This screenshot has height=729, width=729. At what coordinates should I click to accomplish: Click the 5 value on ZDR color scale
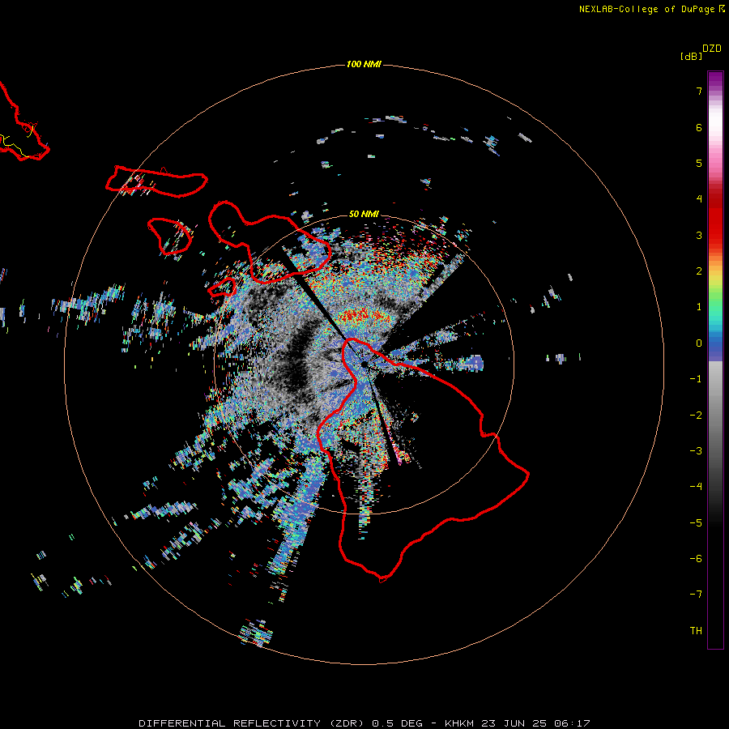click(699, 163)
